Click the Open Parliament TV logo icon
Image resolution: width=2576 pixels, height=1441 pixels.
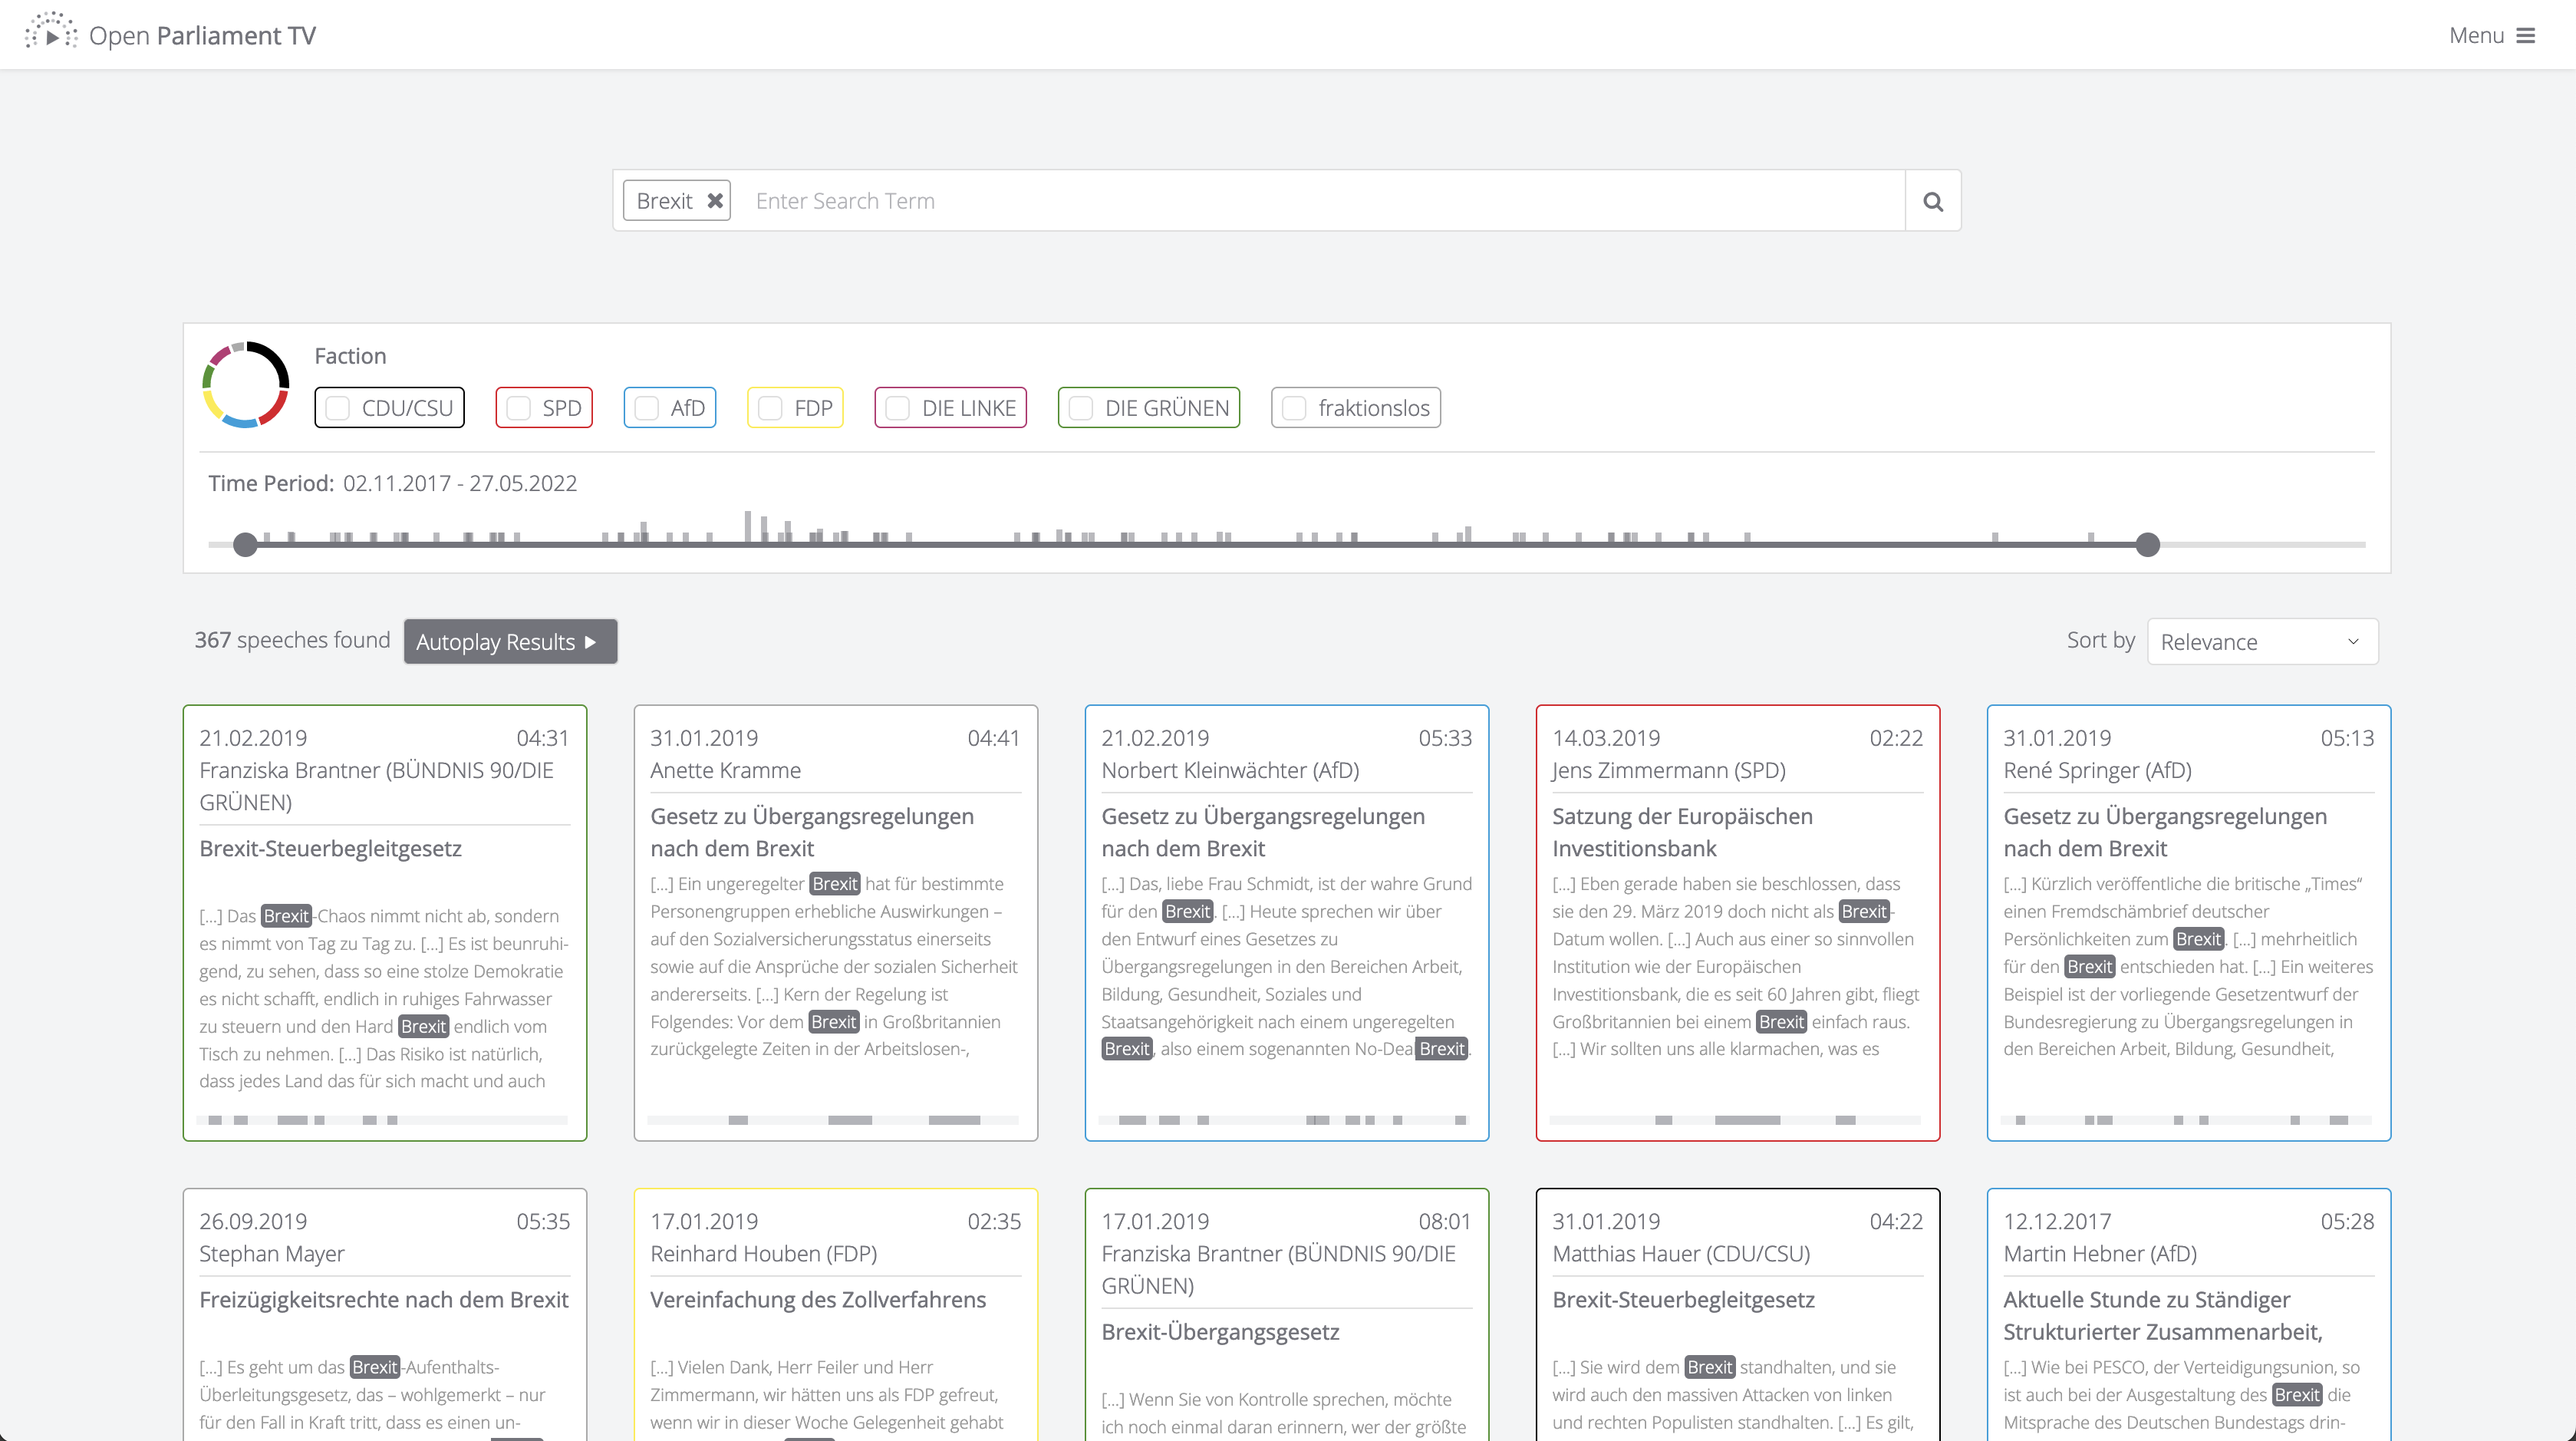[51, 34]
